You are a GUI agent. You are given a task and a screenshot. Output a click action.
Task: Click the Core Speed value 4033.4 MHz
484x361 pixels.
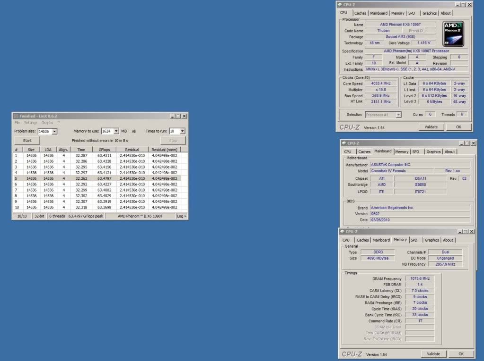(381, 84)
